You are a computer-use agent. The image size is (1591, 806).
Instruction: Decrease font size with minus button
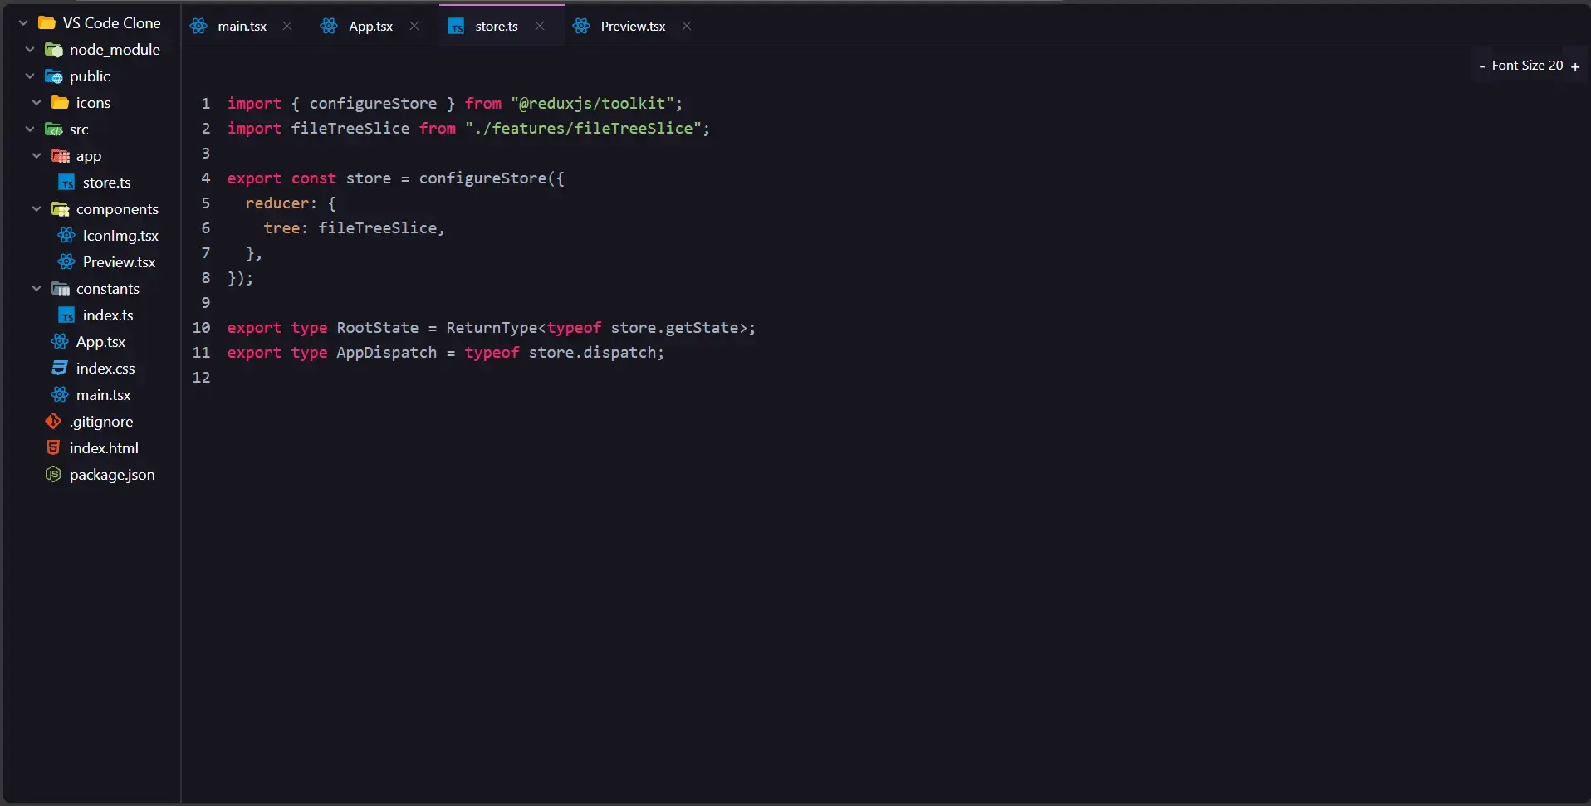pyautogui.click(x=1481, y=66)
